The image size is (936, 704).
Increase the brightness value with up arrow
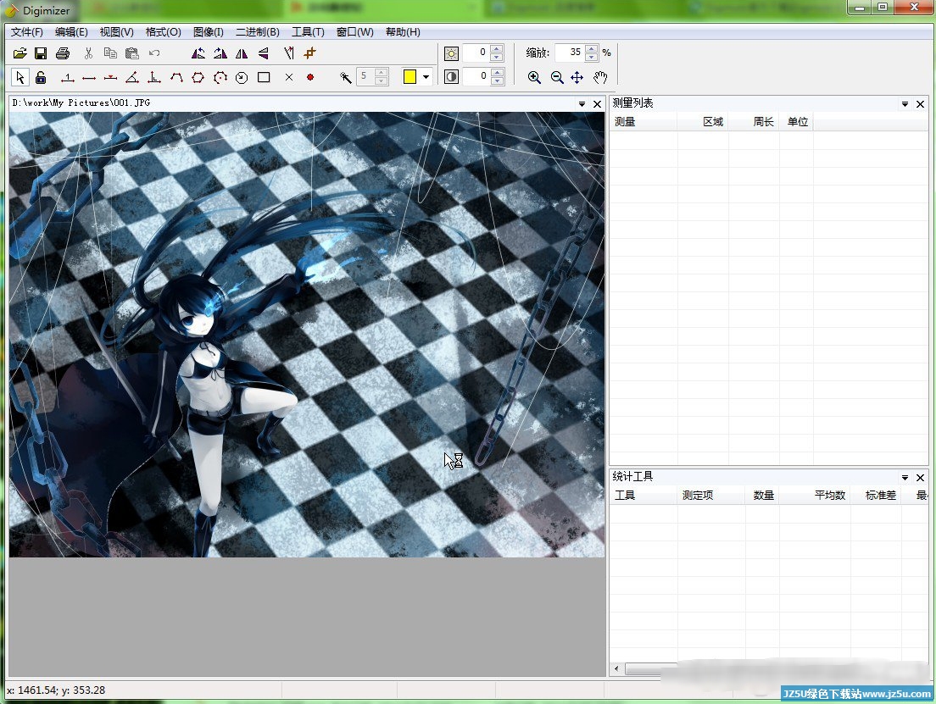(x=497, y=49)
